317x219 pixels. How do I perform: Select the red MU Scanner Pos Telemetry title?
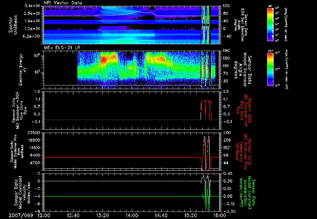coord(243,152)
